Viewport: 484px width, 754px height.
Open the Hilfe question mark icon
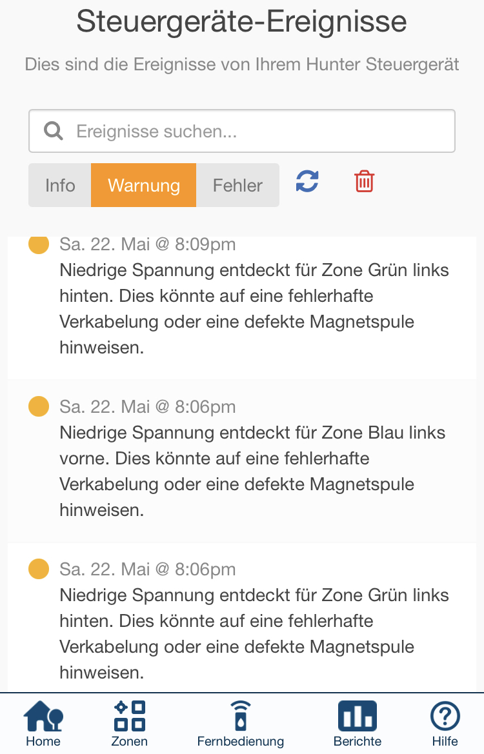tap(445, 716)
